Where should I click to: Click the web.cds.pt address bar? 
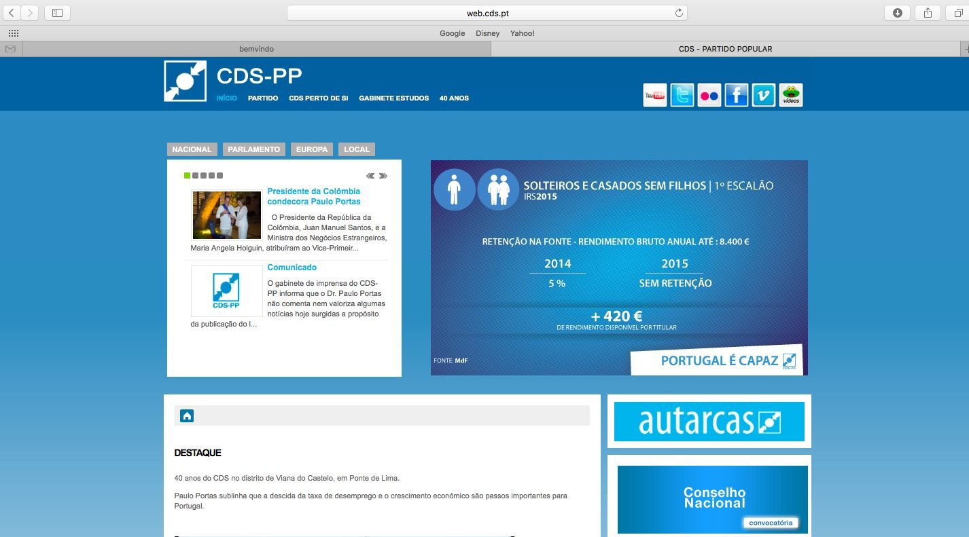[487, 13]
